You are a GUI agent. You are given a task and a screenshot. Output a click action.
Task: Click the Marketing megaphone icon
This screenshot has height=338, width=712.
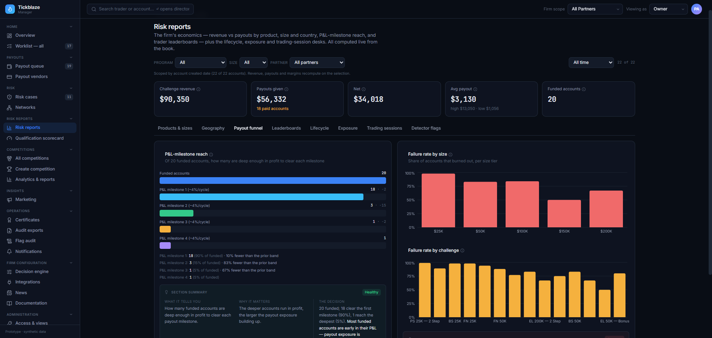(9, 200)
